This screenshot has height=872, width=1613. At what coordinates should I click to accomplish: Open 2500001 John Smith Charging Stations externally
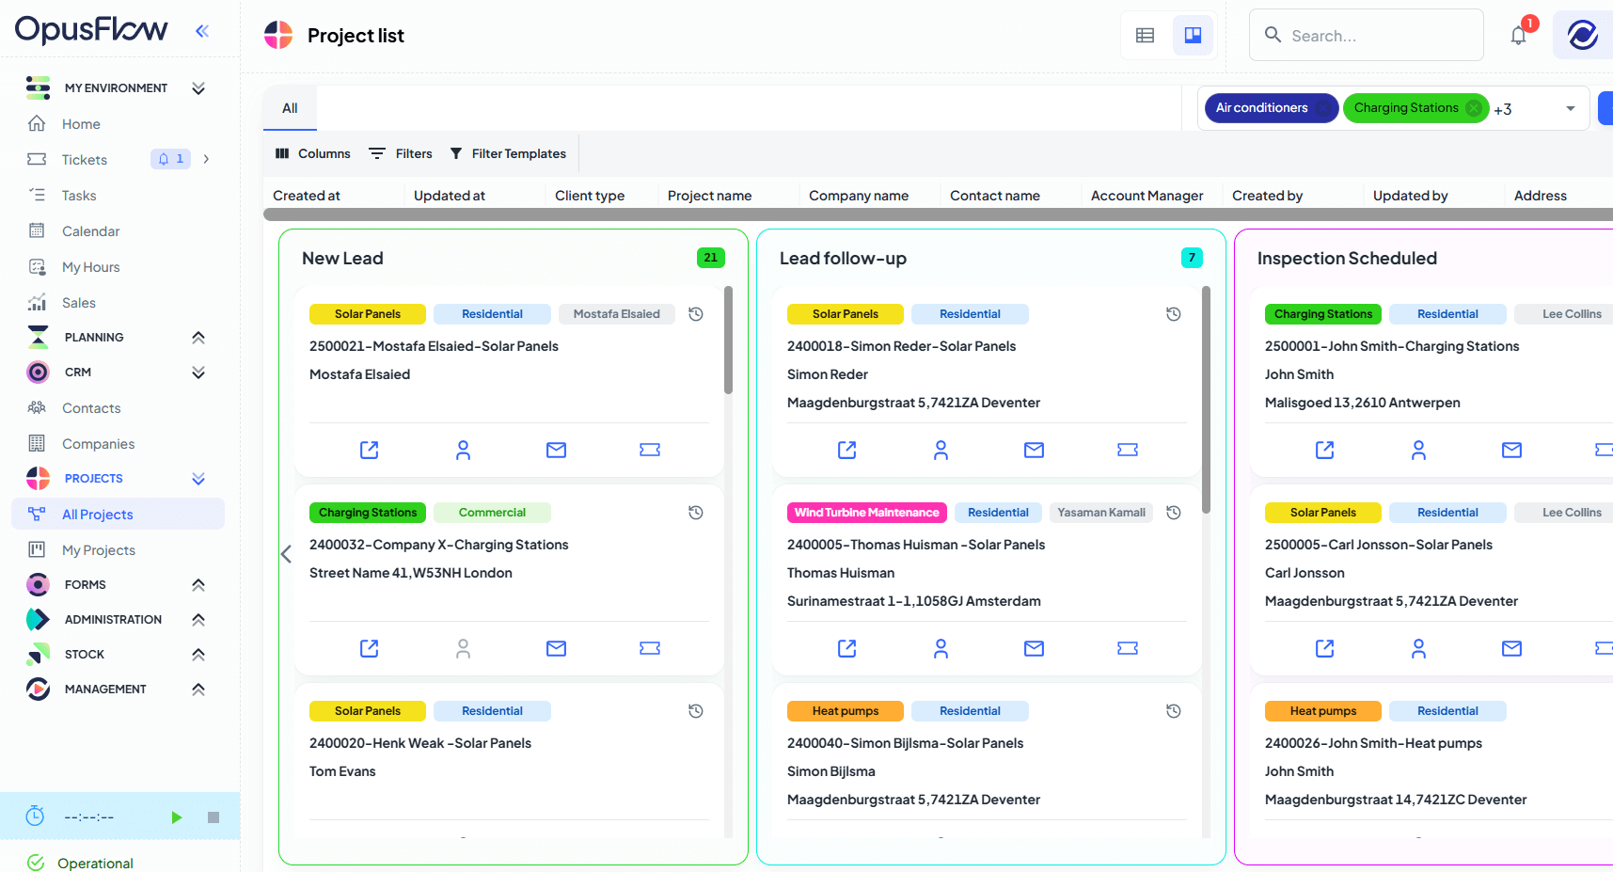(1325, 450)
